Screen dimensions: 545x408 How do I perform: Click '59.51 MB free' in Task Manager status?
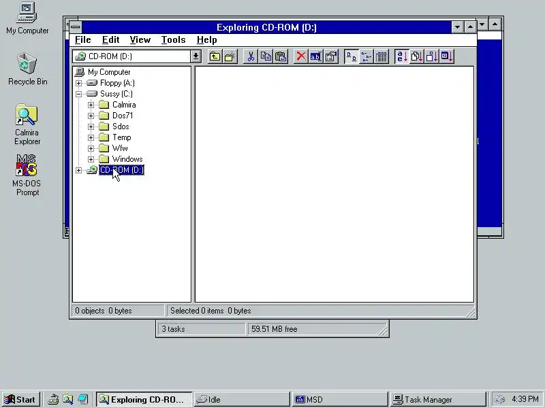point(275,329)
